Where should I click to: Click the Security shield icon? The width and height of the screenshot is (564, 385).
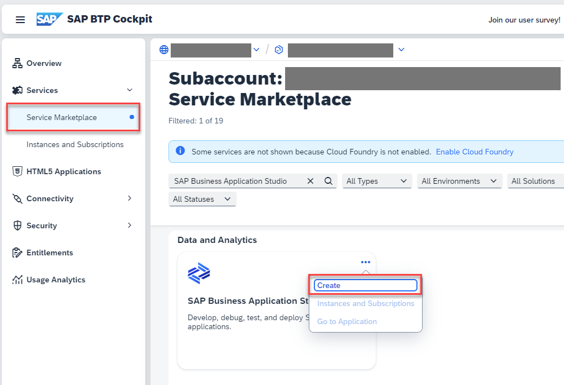(x=17, y=225)
